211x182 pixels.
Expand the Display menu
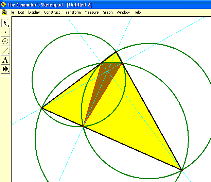tap(34, 12)
